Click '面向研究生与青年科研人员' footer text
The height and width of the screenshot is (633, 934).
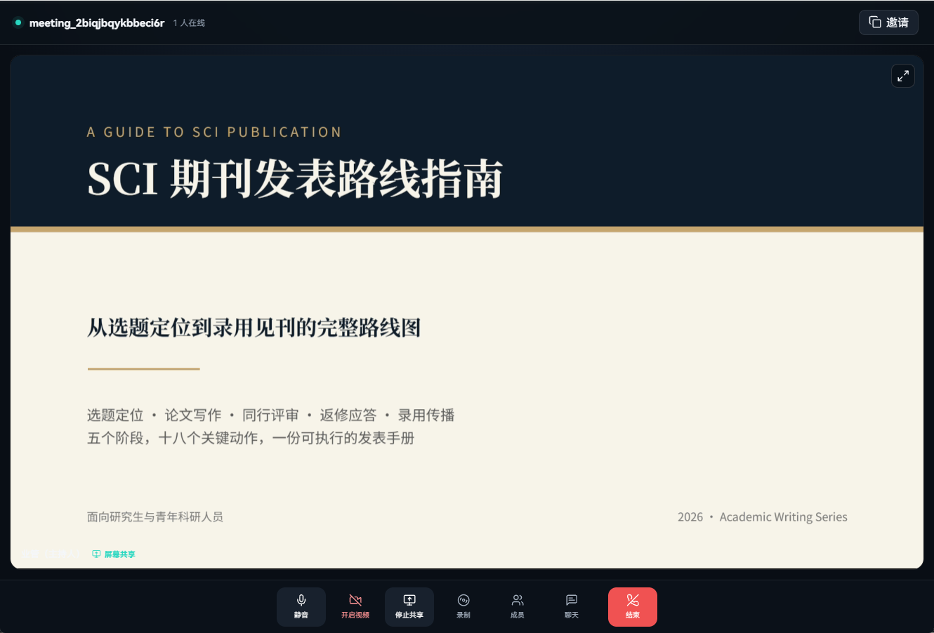[x=155, y=517]
